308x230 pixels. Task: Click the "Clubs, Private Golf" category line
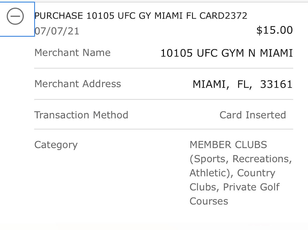click(235, 187)
